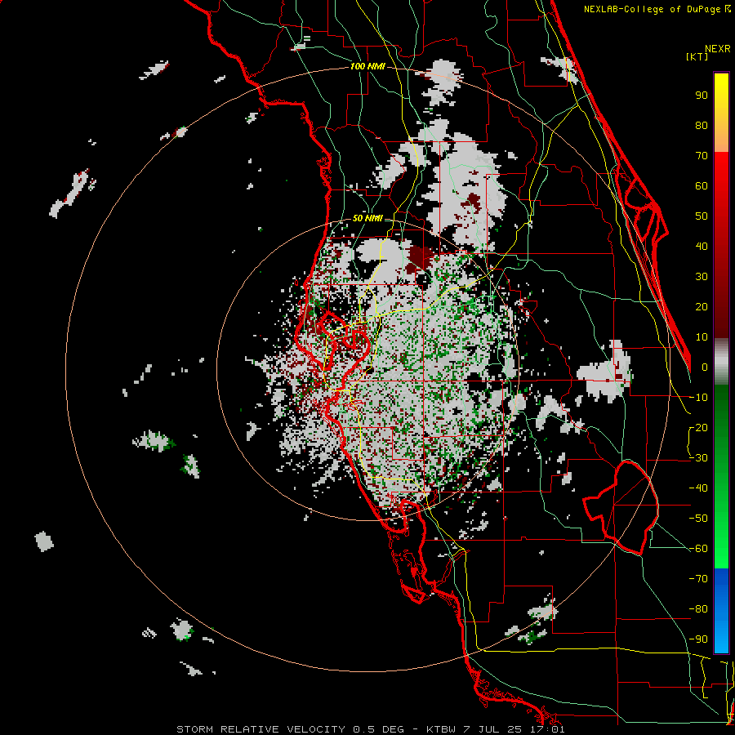Click the -50 value on velocity scale

click(x=698, y=519)
